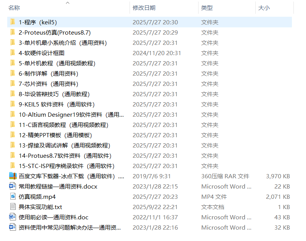Select the folder name 15-STC-ISP程序烧录软件 (通用软件)

[x=67, y=166]
